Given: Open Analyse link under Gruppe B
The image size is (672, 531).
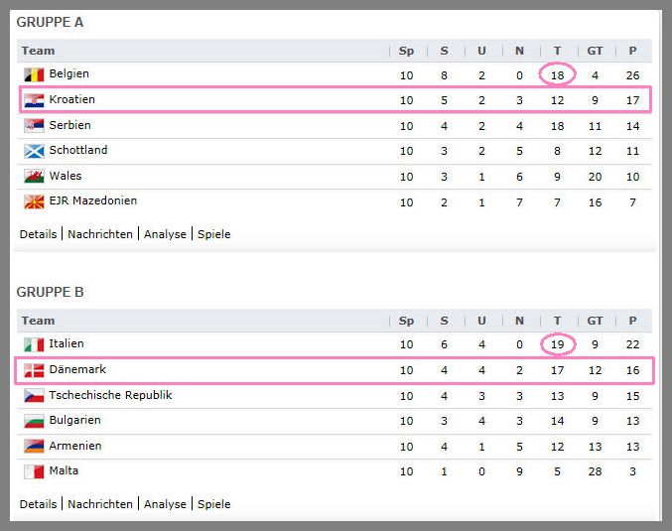Looking at the screenshot, I should pyautogui.click(x=165, y=504).
